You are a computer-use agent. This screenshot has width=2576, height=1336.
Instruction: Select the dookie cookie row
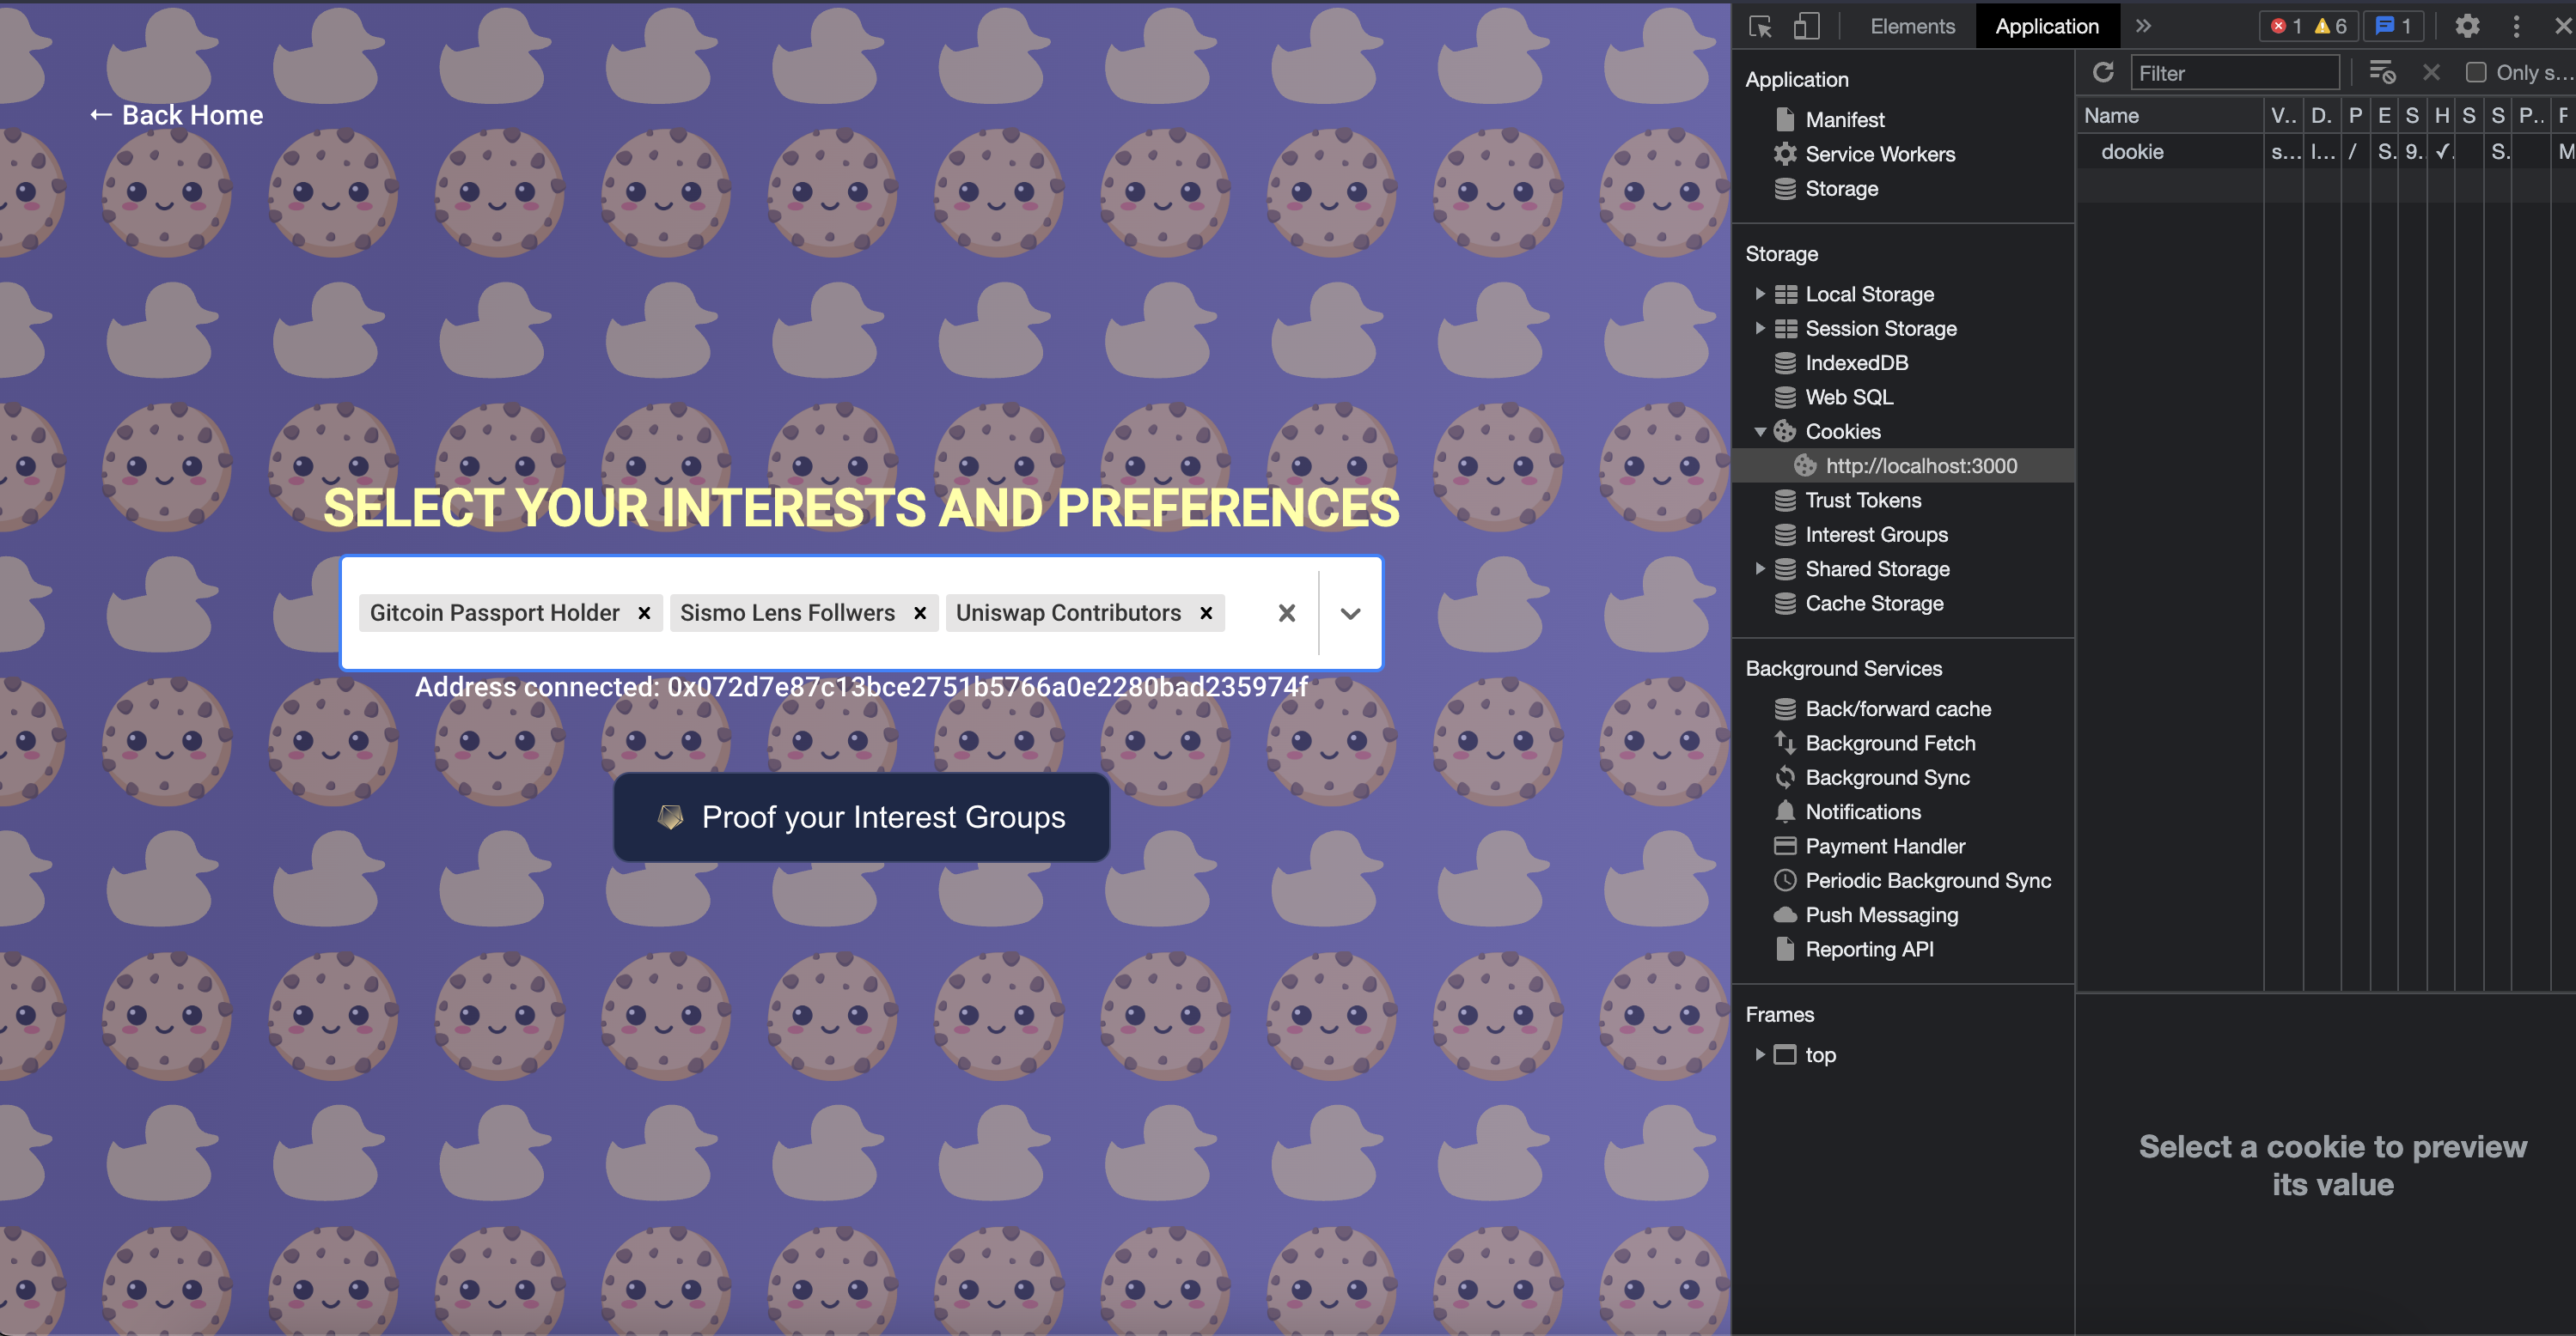tap(2326, 152)
